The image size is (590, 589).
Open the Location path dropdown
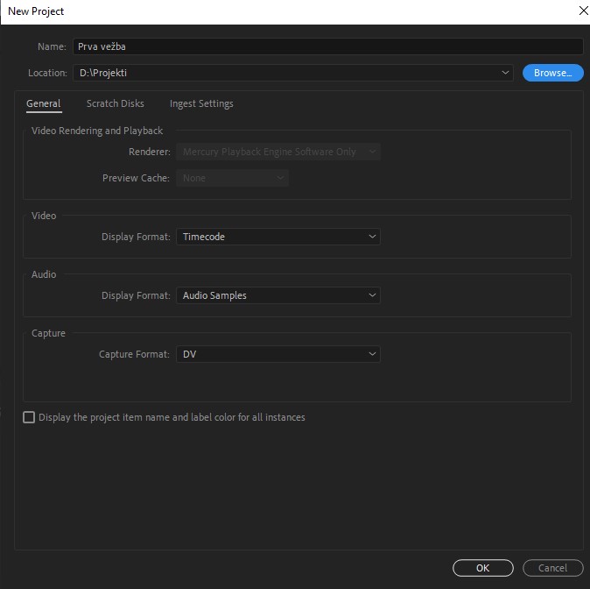[x=292, y=73]
